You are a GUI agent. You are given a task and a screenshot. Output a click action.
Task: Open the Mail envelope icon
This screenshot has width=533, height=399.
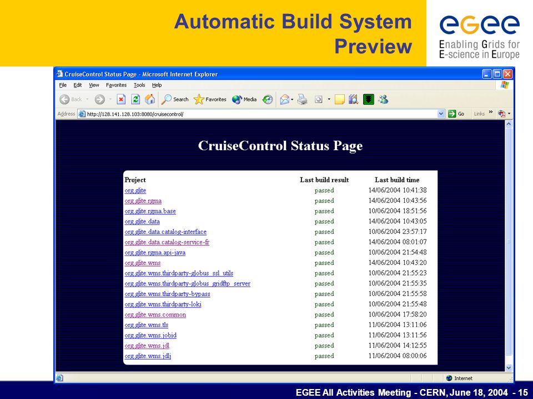284,99
